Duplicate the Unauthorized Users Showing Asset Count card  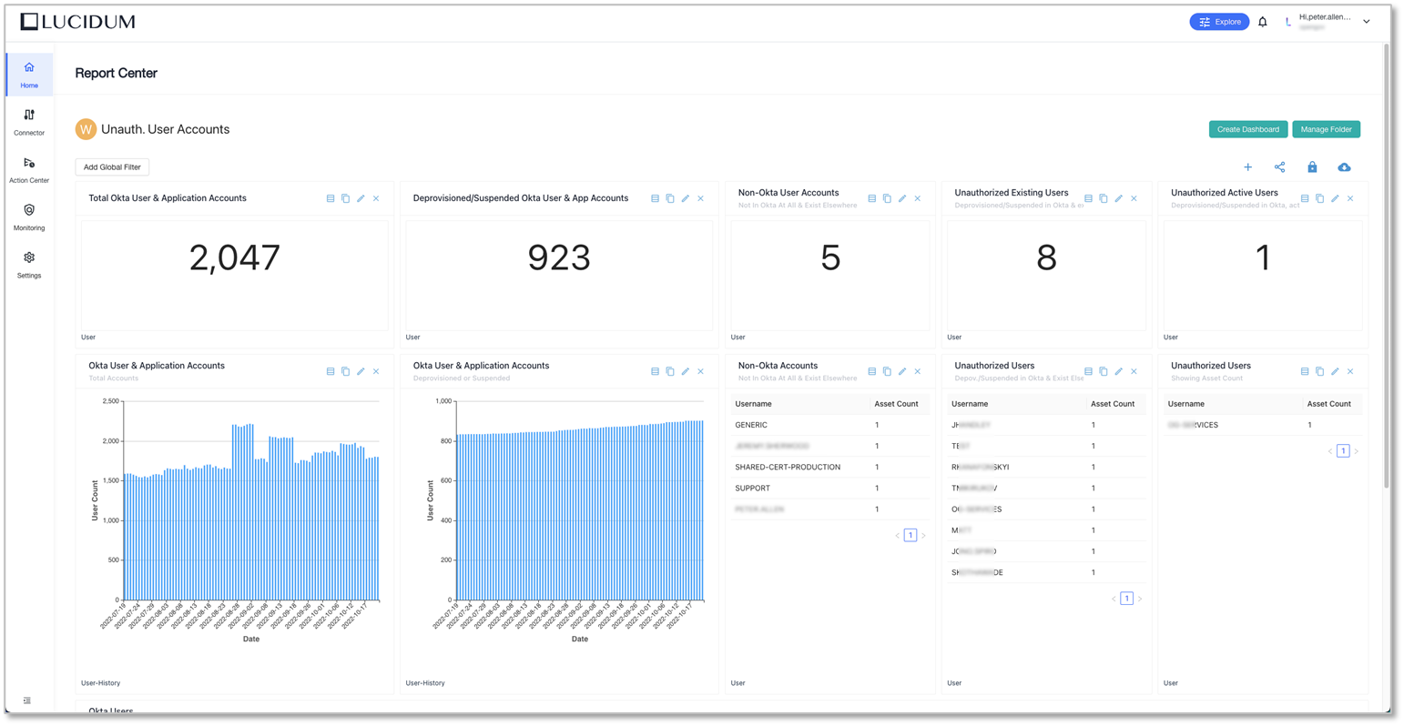tap(1319, 371)
